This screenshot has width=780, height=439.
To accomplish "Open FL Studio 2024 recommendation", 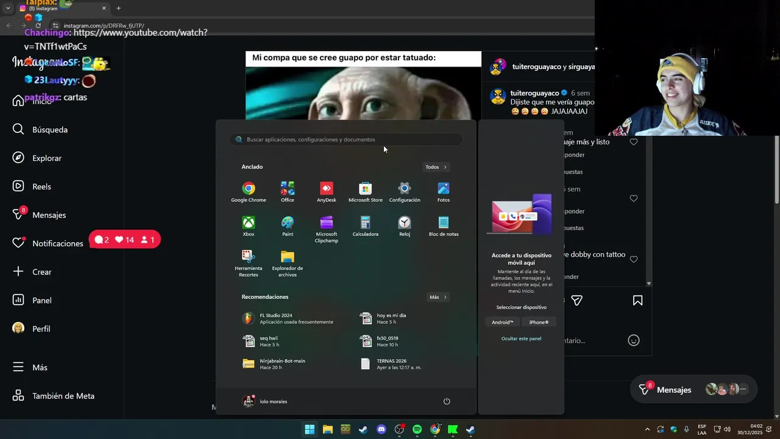I will pyautogui.click(x=288, y=318).
